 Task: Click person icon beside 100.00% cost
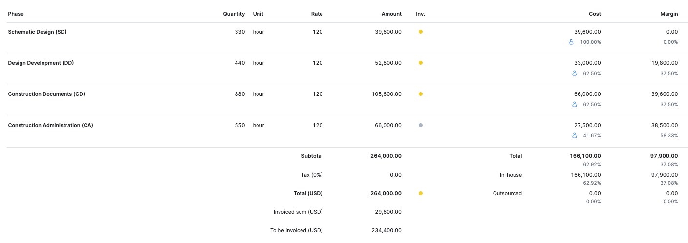pyautogui.click(x=571, y=42)
